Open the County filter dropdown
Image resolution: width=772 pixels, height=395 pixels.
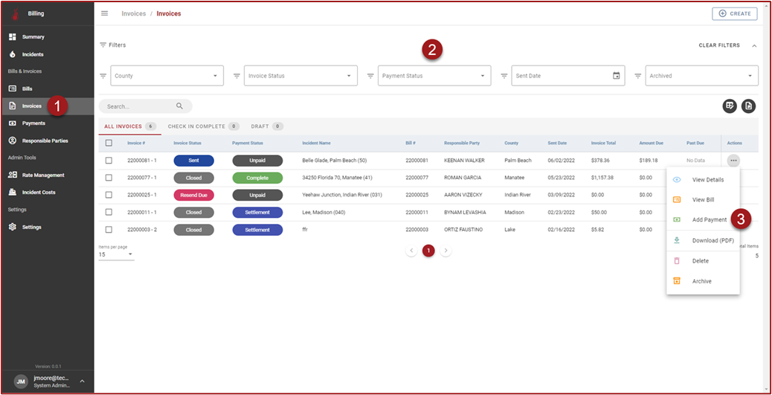click(x=167, y=76)
